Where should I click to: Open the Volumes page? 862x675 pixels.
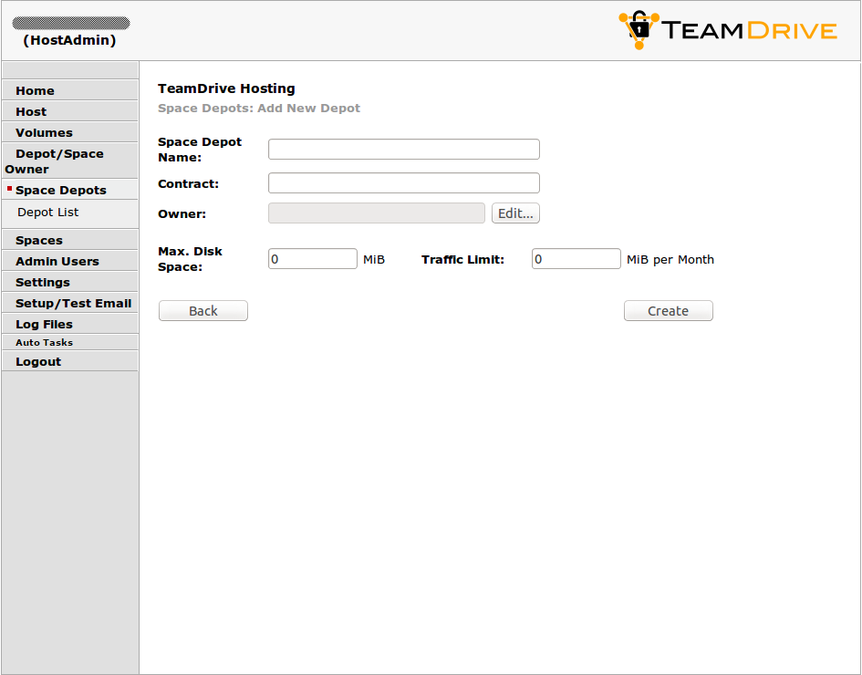(44, 132)
